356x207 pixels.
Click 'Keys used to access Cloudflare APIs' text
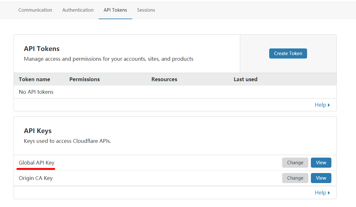click(68, 141)
